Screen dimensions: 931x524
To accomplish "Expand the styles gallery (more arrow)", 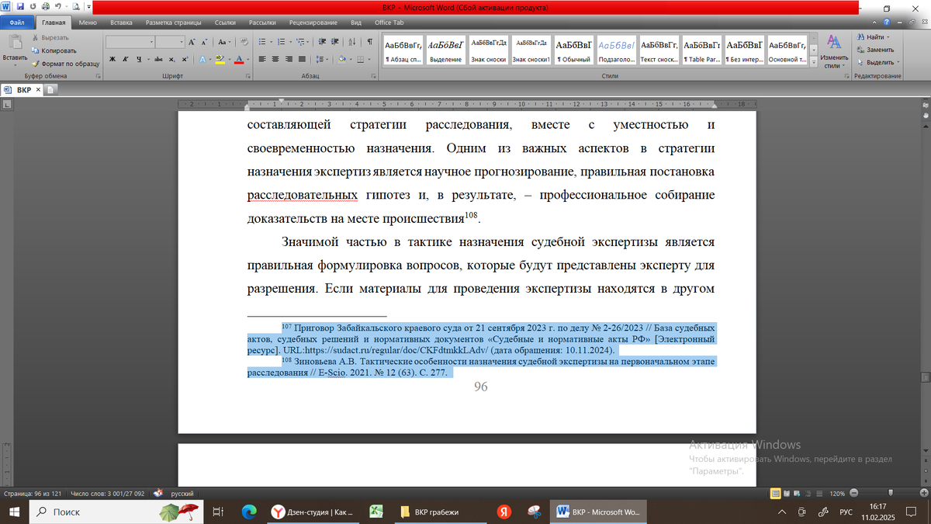I will click(812, 62).
